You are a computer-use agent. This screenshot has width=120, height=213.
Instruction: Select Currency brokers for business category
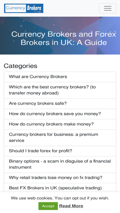coord(60,138)
